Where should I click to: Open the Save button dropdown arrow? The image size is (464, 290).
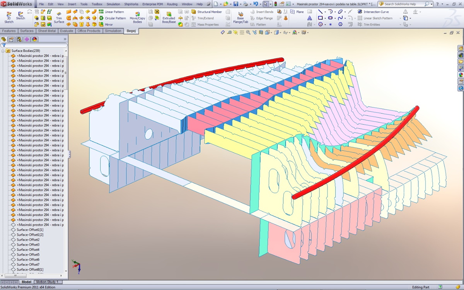pos(241,4)
